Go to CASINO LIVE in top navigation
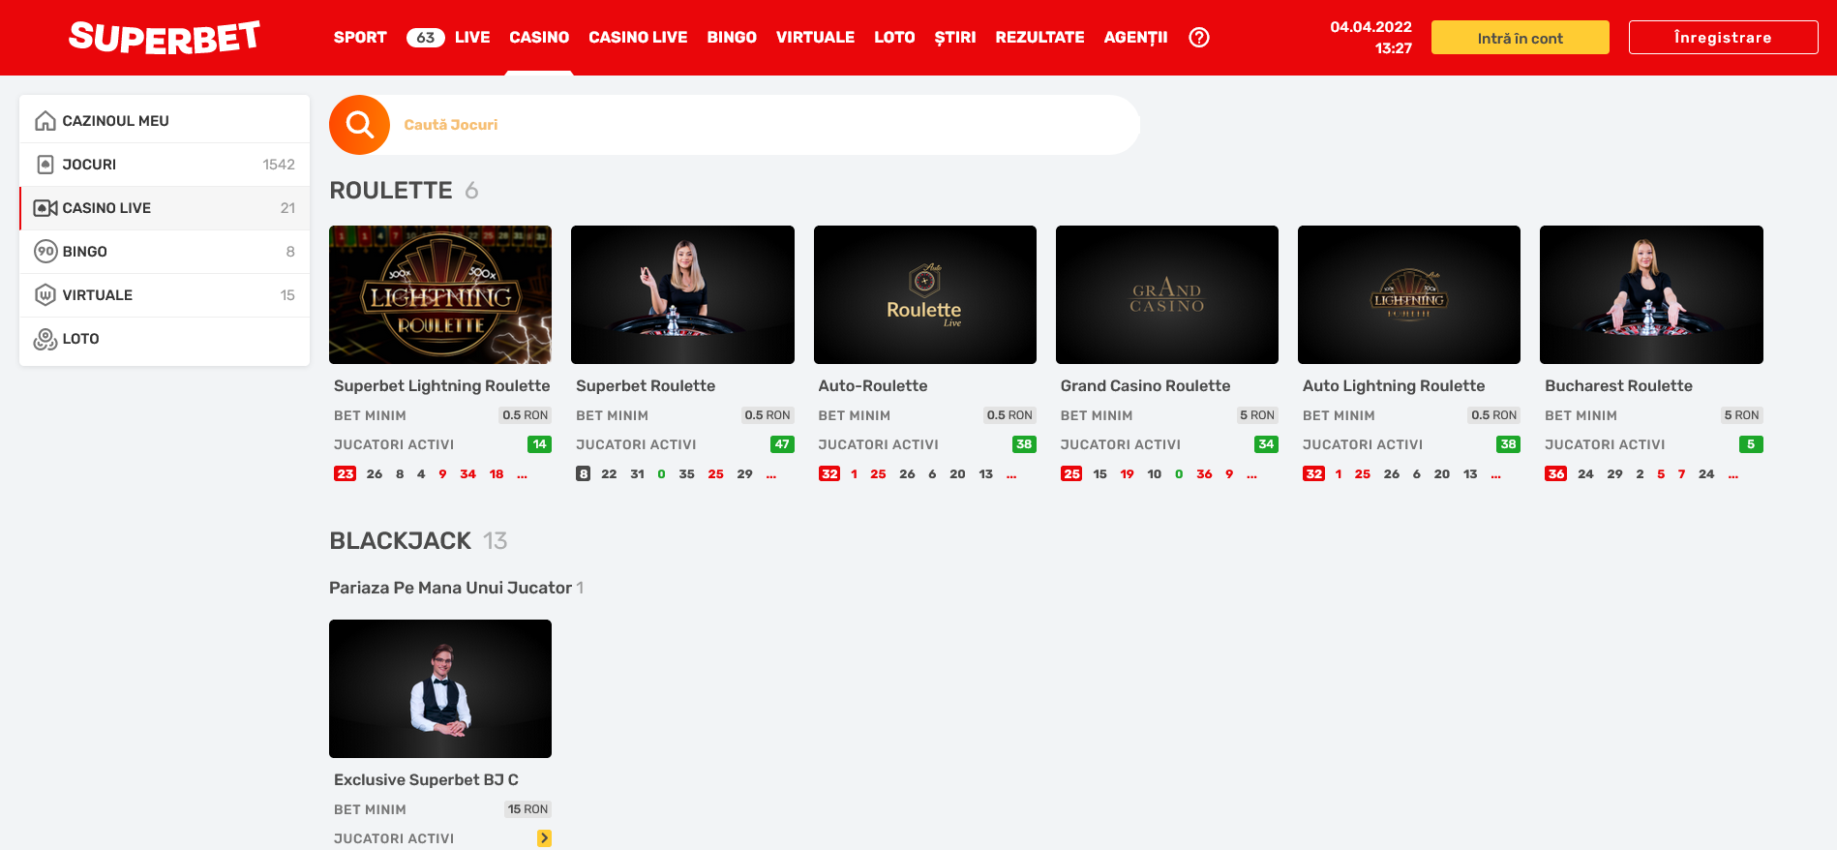 pyautogui.click(x=638, y=38)
